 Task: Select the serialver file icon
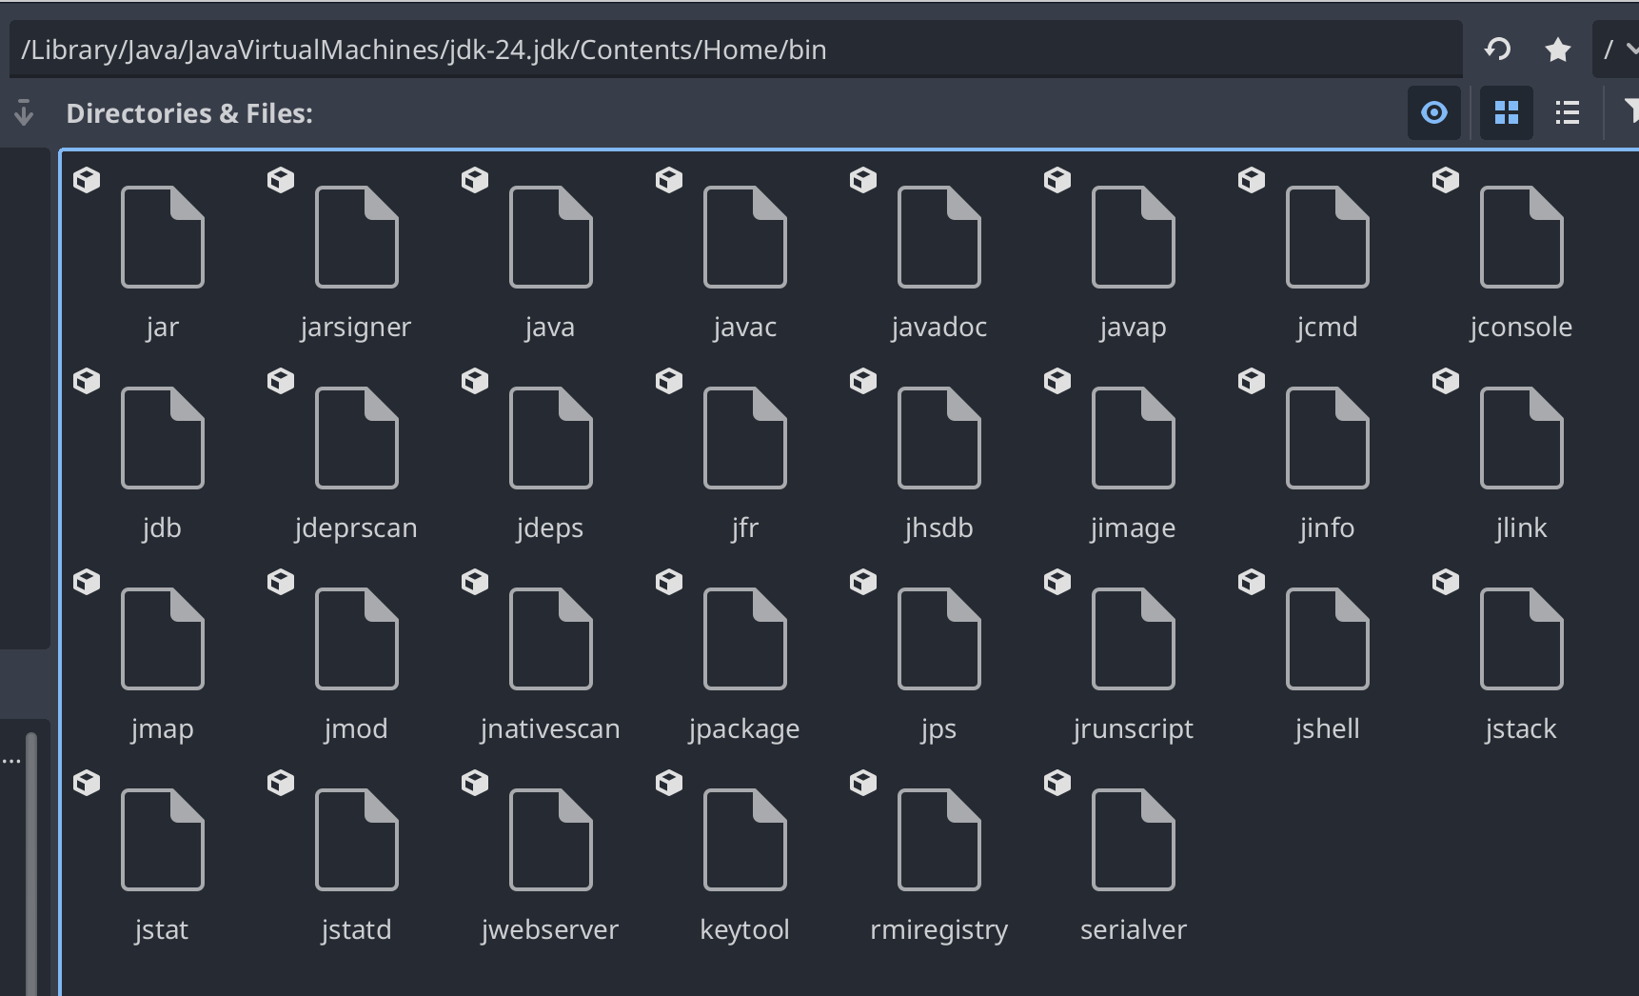click(x=1134, y=840)
